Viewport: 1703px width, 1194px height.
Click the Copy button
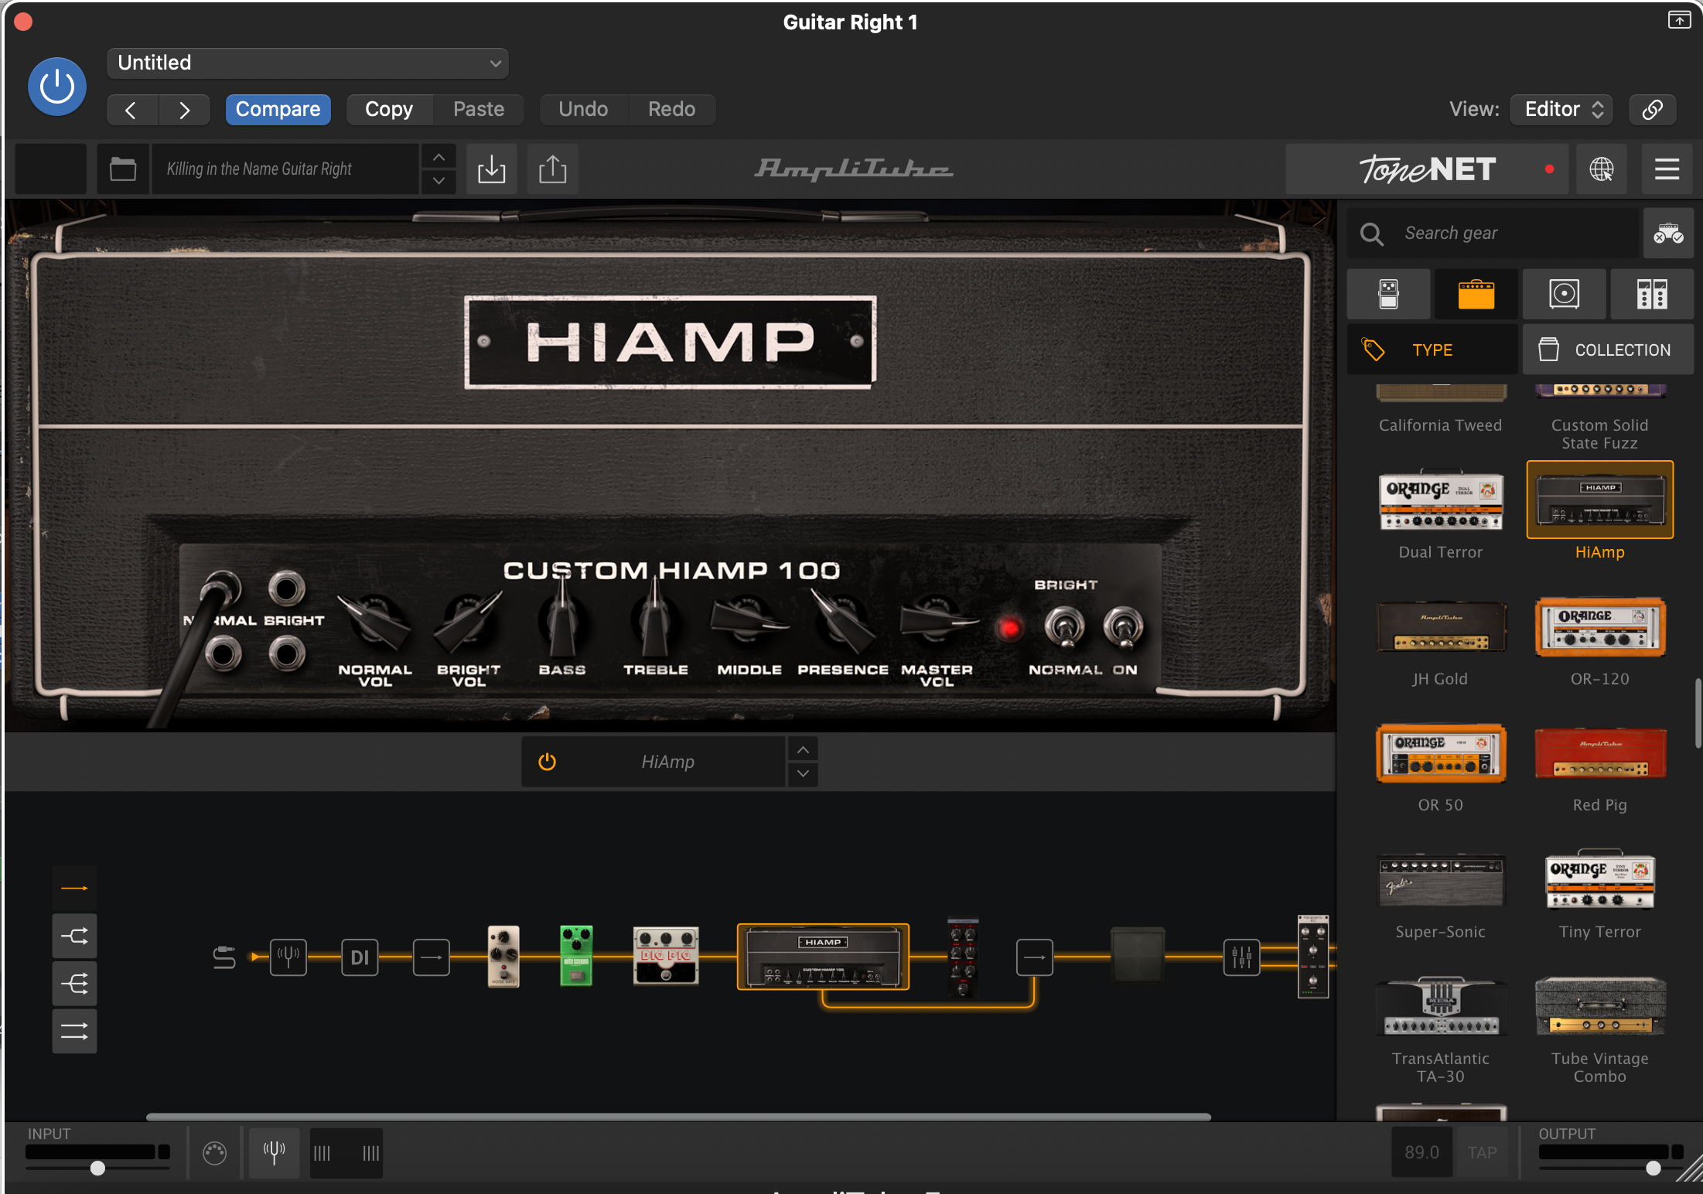coord(389,110)
